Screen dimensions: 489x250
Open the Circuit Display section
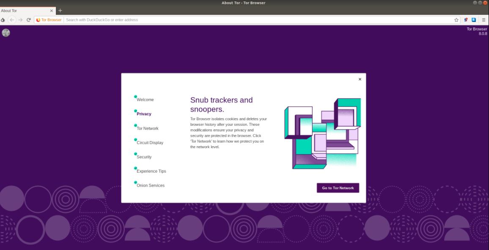150,142
